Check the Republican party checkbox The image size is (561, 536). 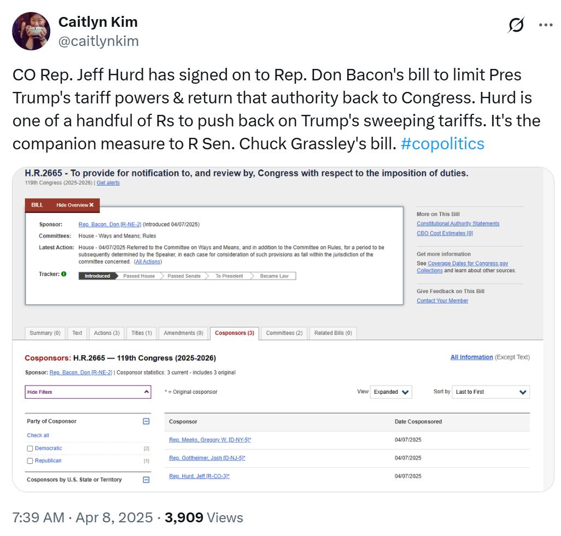[30, 461]
